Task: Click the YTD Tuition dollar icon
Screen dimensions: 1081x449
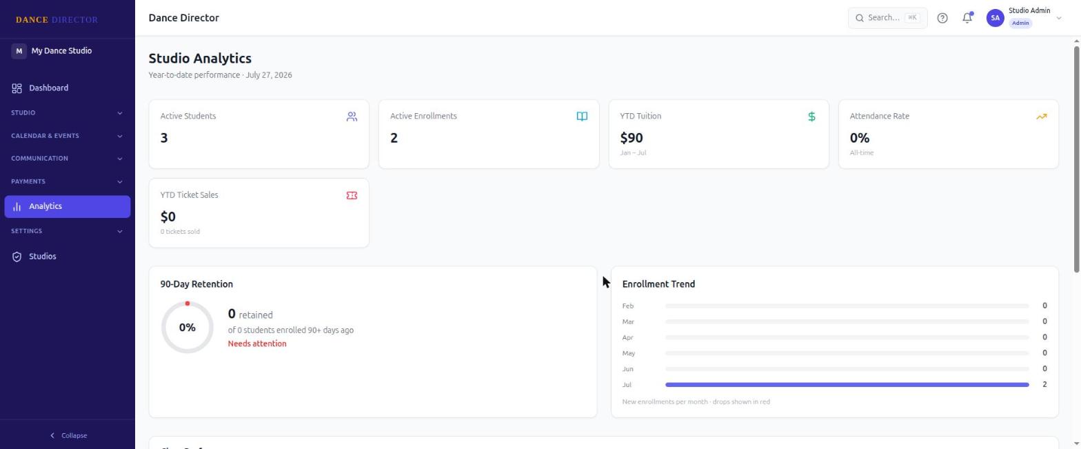Action: click(x=811, y=117)
